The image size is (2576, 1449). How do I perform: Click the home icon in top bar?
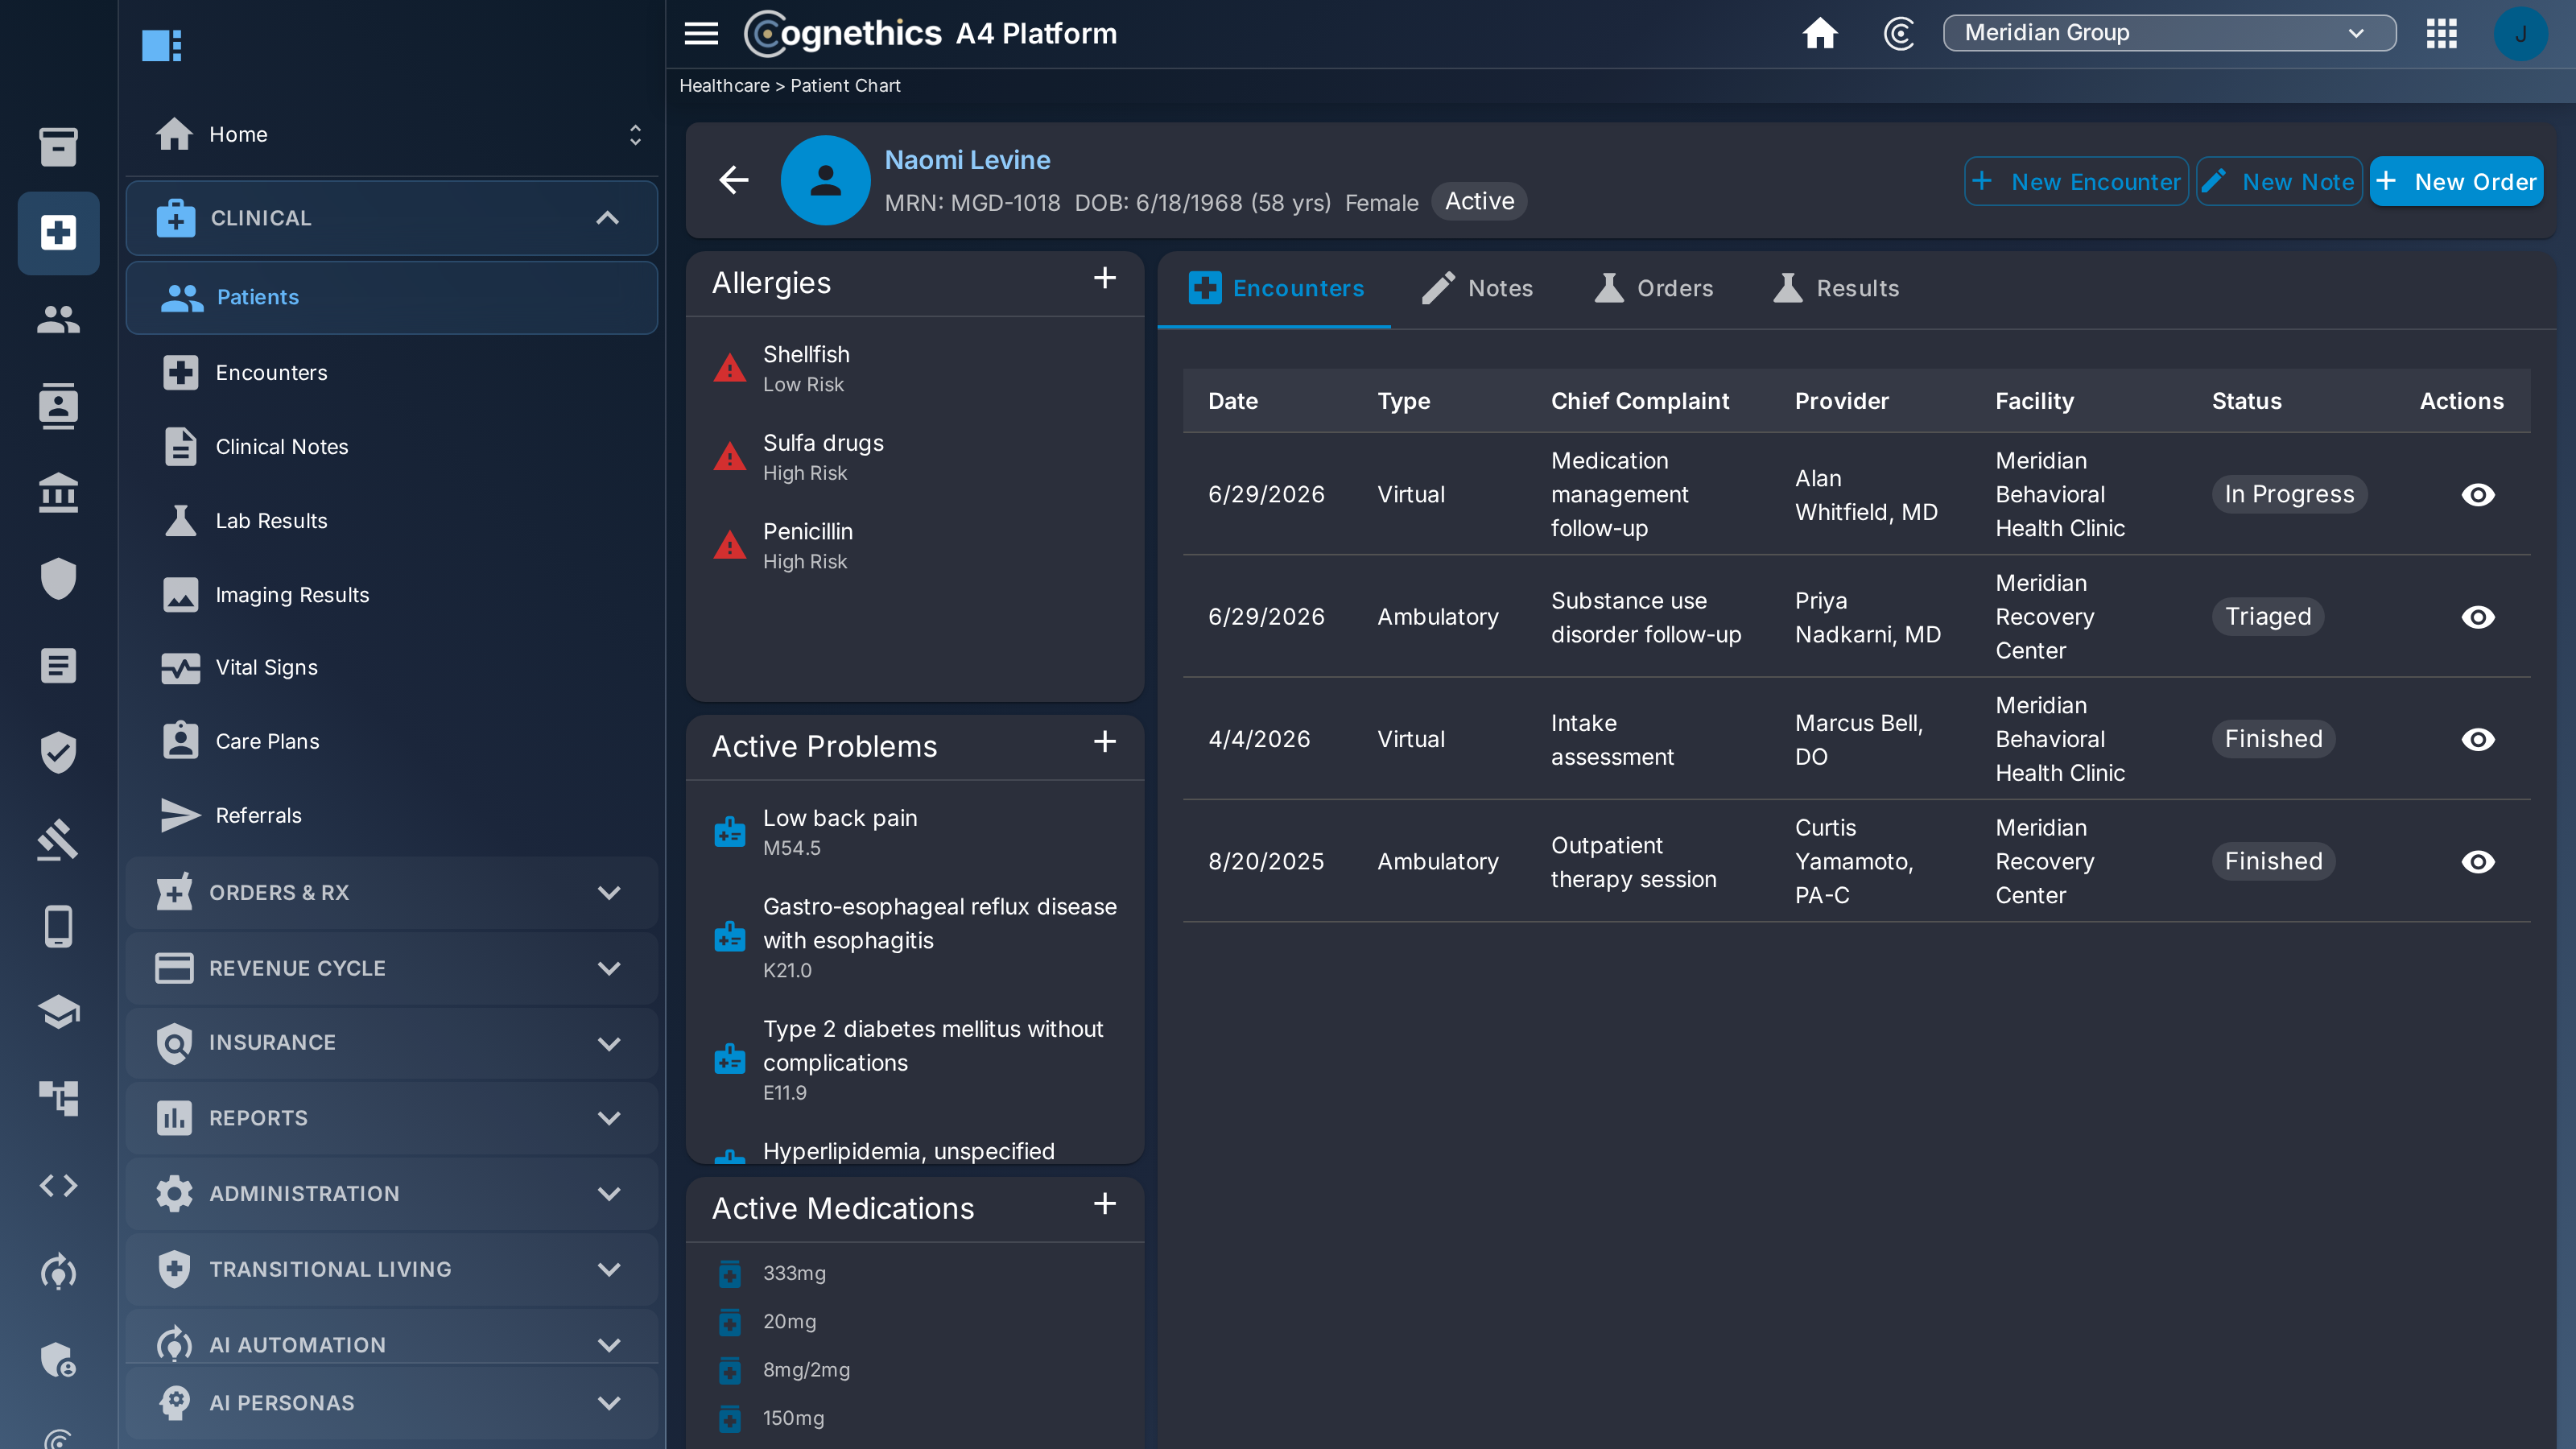pos(1820,33)
